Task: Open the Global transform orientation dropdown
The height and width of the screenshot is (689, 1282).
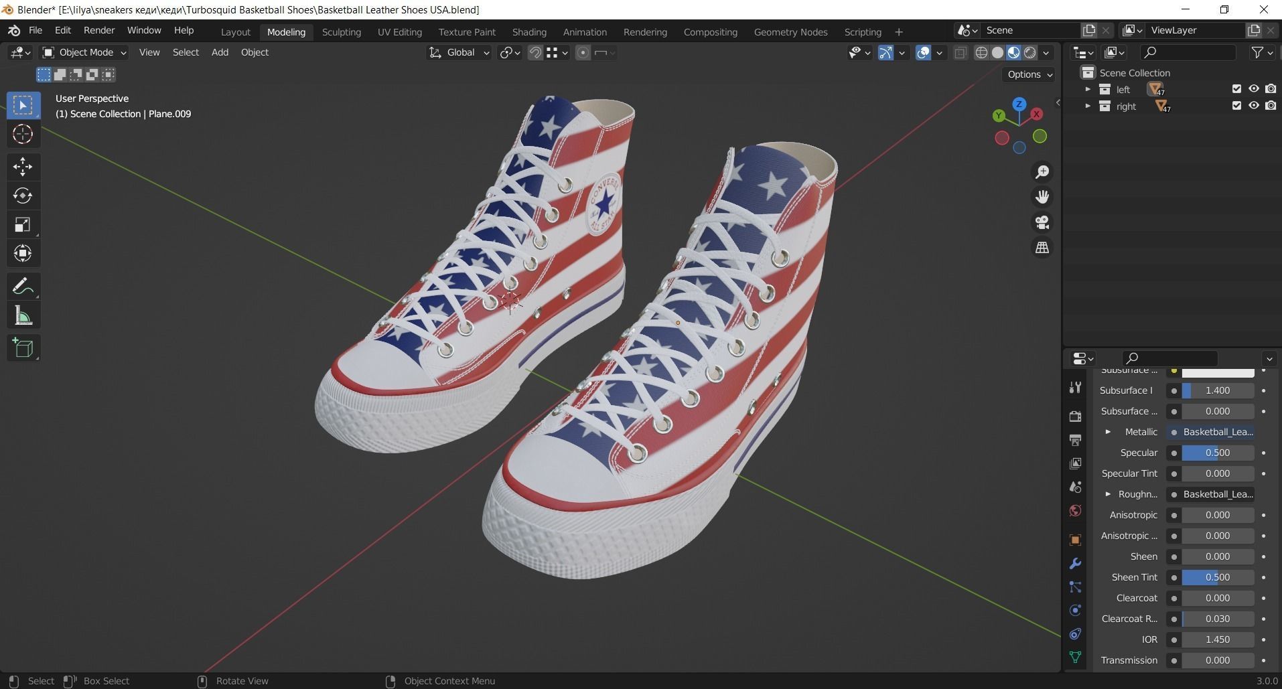Action: point(459,52)
